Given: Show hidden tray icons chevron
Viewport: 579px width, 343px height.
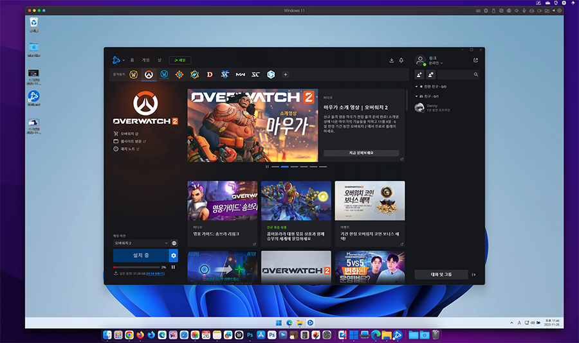Looking at the screenshot, I should pos(511,322).
